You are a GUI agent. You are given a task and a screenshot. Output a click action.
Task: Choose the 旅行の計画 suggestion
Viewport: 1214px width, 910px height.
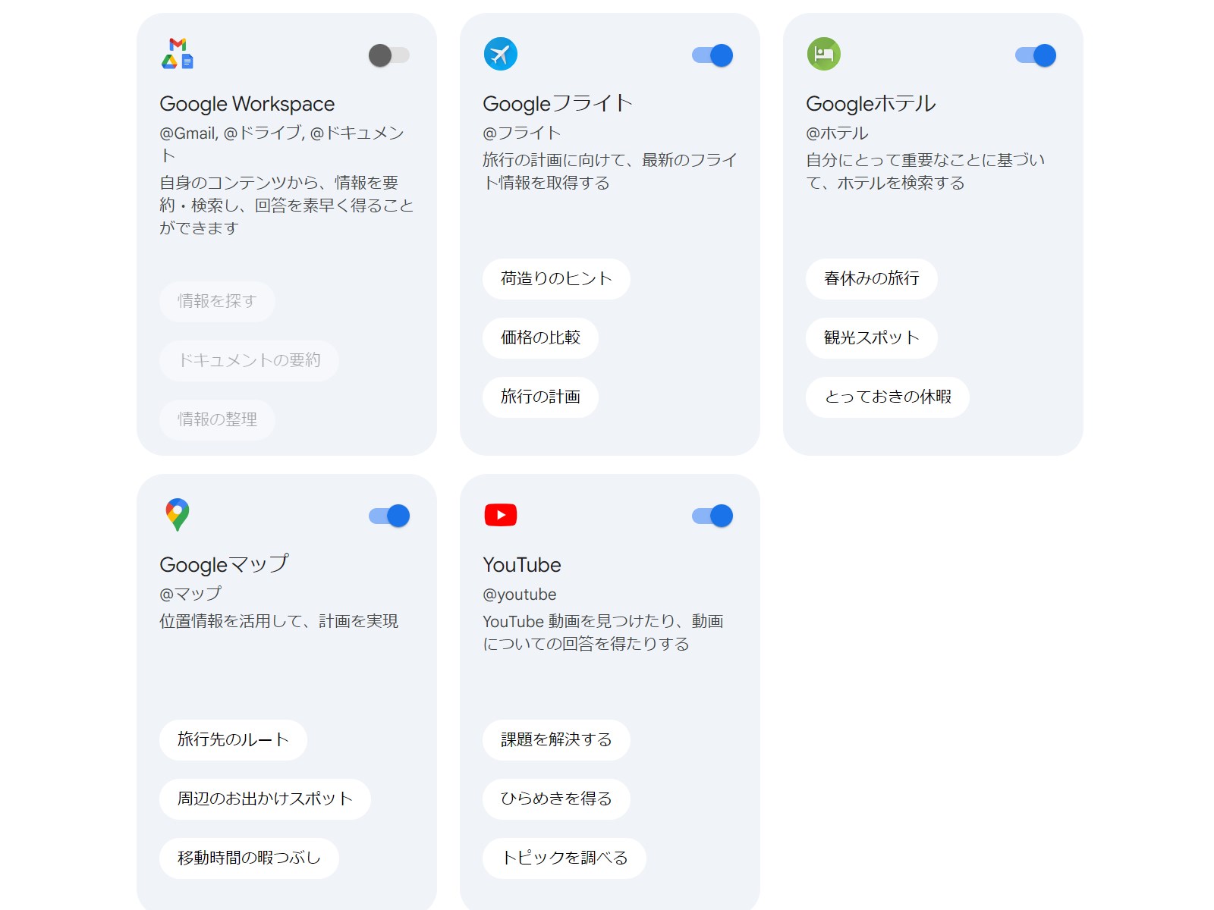pyautogui.click(x=540, y=397)
